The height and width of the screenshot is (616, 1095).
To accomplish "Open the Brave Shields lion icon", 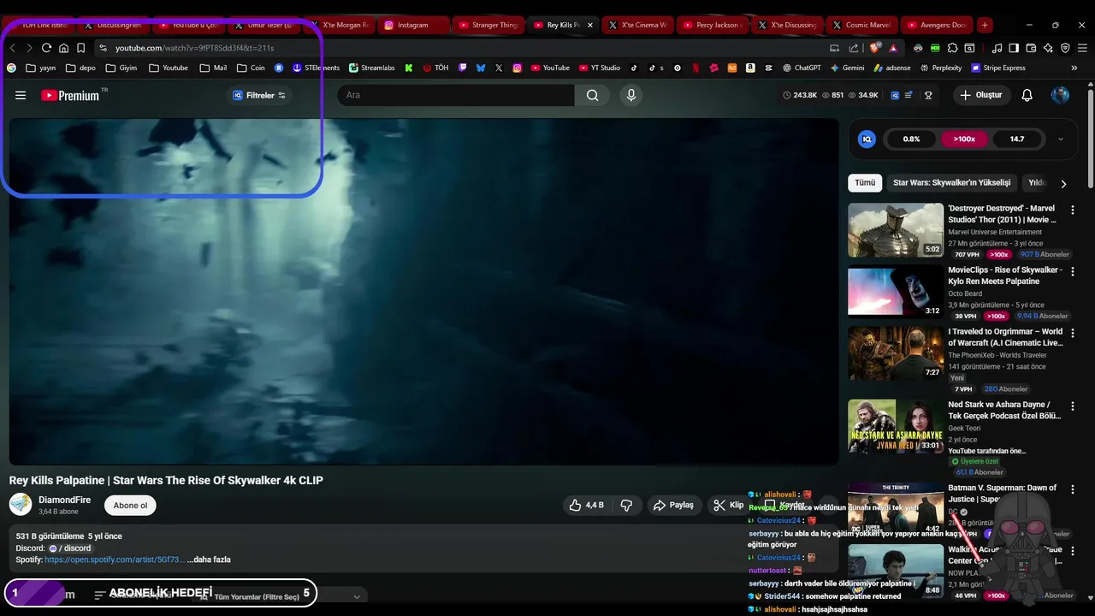I will tap(873, 48).
